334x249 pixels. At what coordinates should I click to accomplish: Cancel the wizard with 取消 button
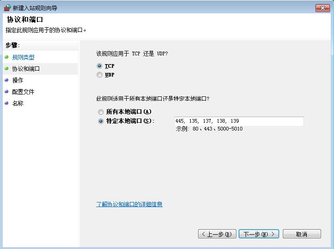[x=302, y=234]
